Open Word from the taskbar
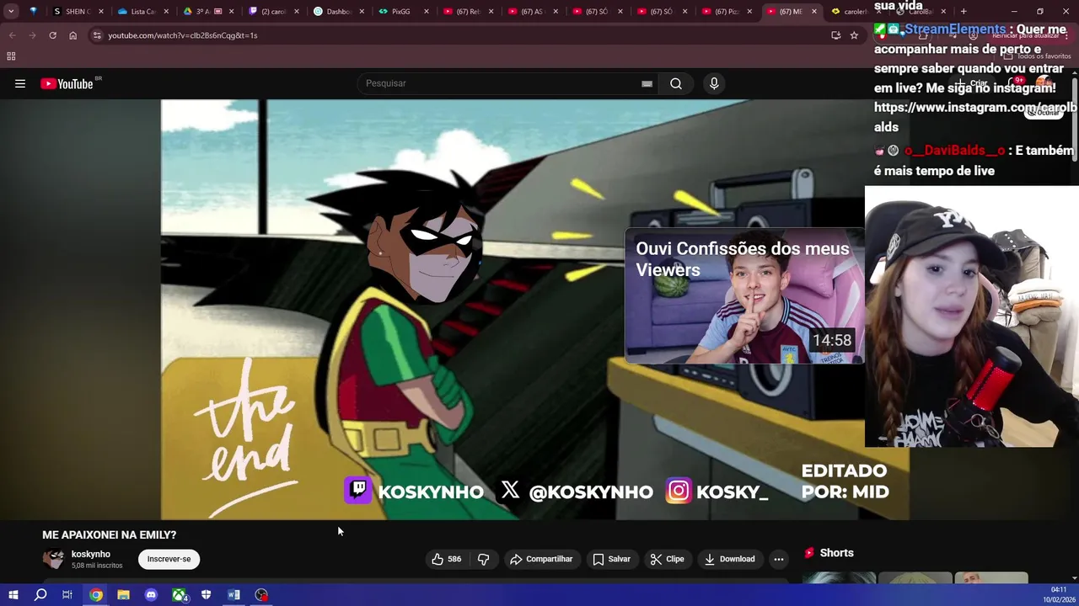The height and width of the screenshot is (606, 1079). coord(234,595)
